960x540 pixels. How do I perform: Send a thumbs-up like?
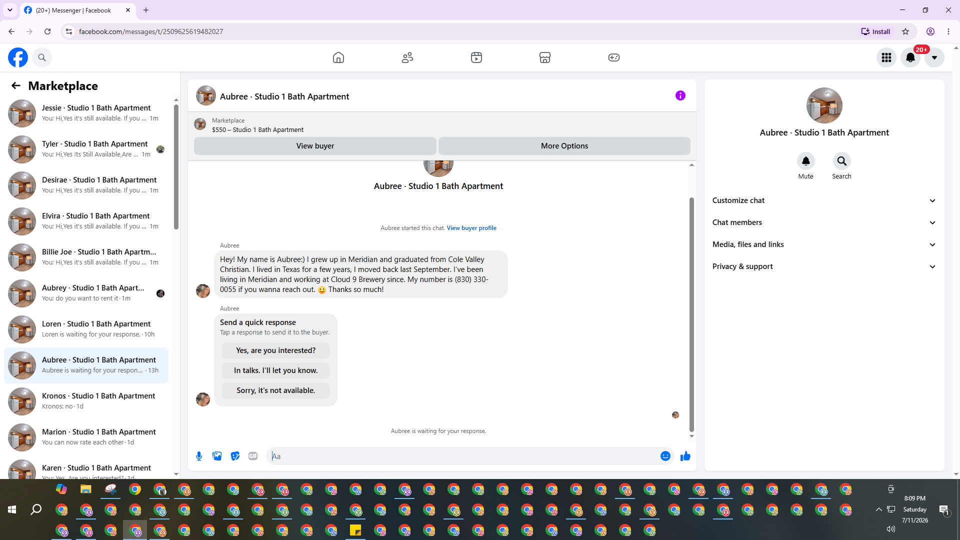(x=685, y=456)
